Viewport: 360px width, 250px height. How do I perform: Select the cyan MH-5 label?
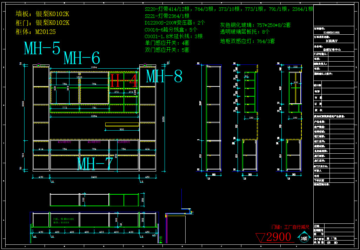(x=42, y=49)
